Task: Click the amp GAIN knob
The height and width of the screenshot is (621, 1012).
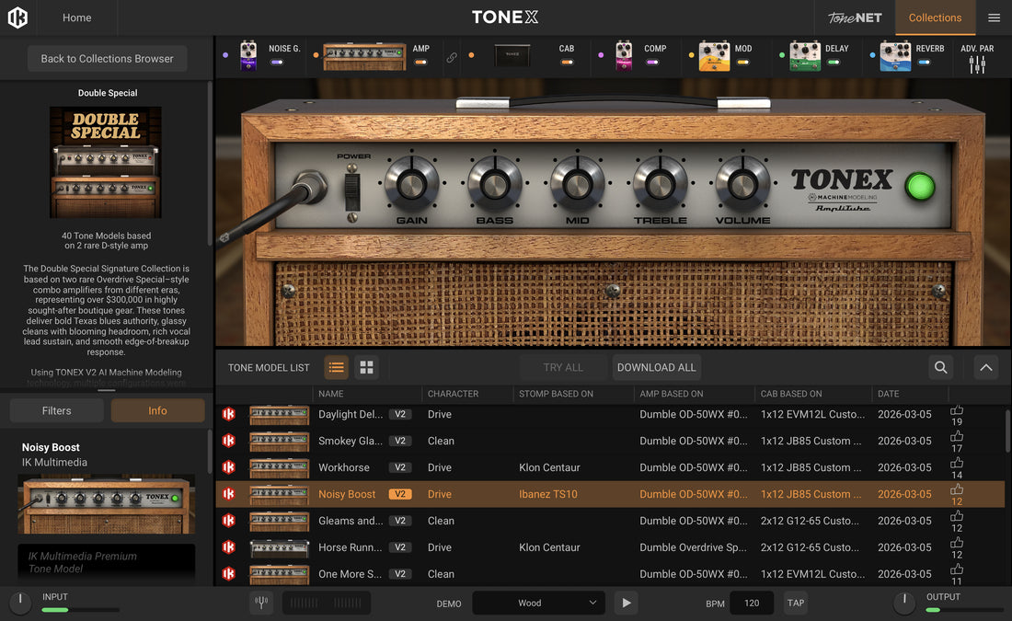Action: [411, 185]
